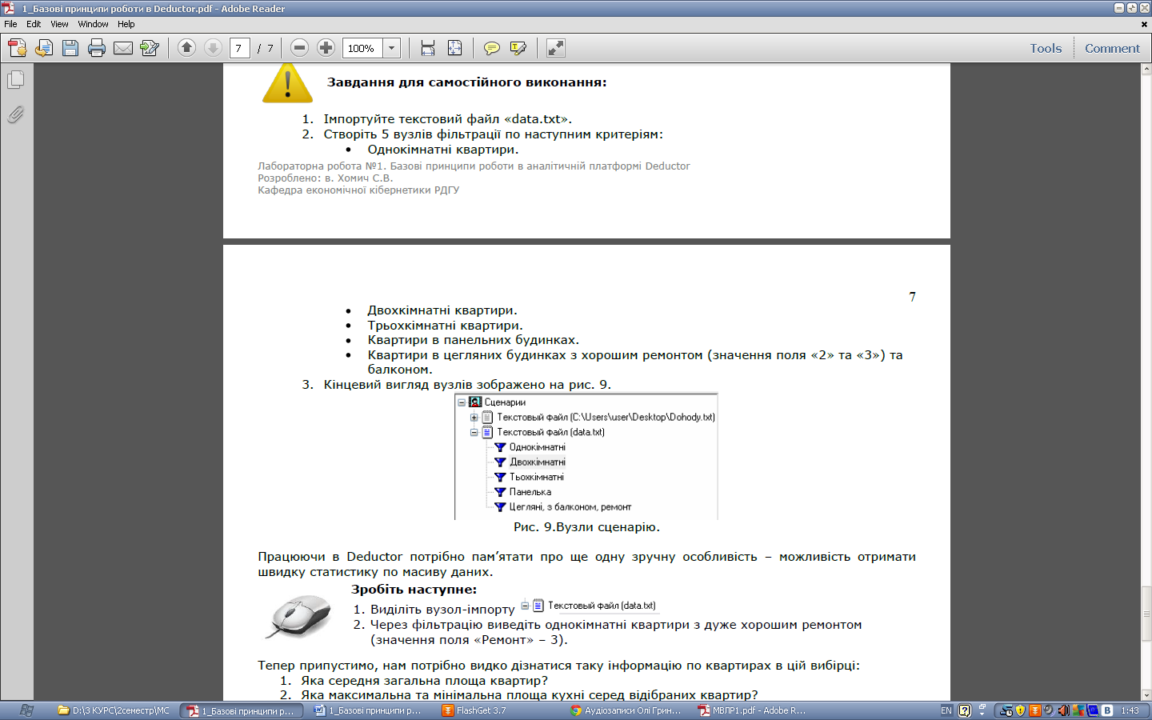The width and height of the screenshot is (1152, 720).
Task: Open the File menu
Action: [x=10, y=24]
